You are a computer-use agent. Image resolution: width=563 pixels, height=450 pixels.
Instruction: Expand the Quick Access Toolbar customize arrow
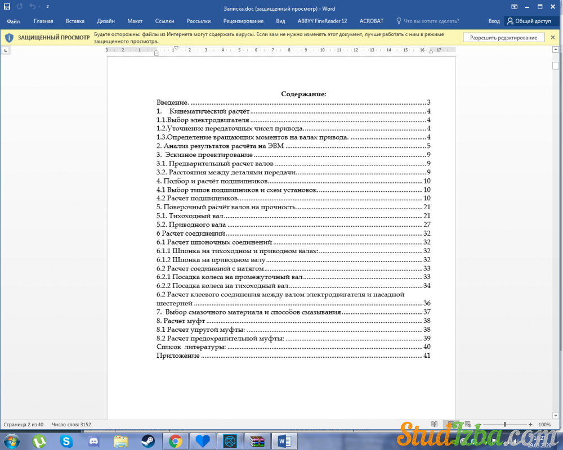[x=47, y=7]
